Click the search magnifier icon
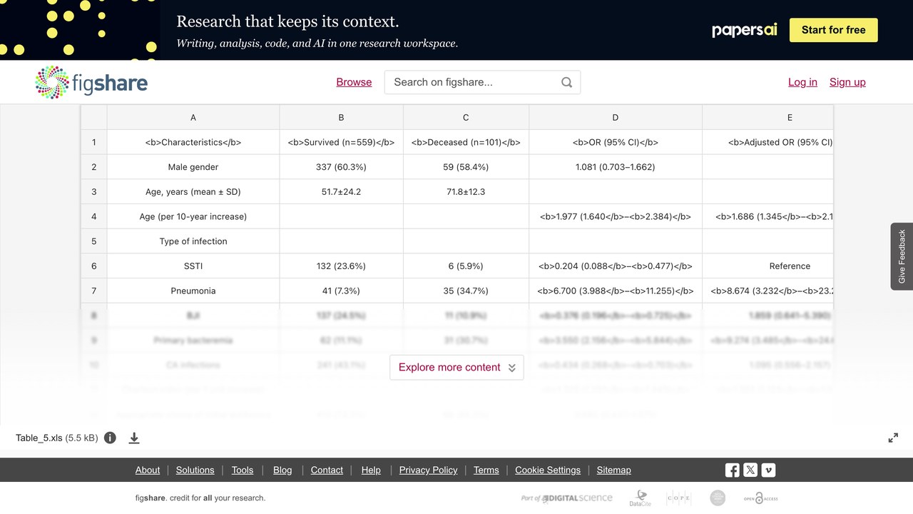This screenshot has width=913, height=514. point(567,82)
